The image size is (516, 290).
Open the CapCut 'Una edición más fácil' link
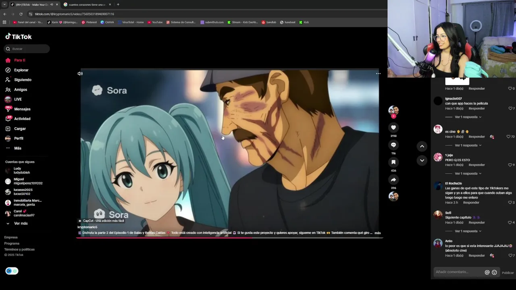101,221
